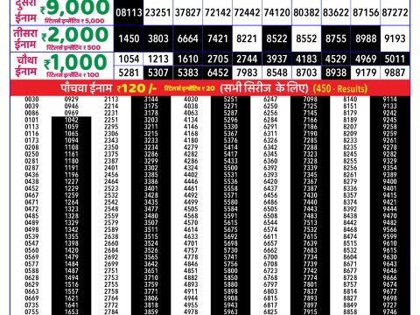The height and width of the screenshot is (315, 420).
Task: Select fourth prize number 4529
Action: click(336, 59)
